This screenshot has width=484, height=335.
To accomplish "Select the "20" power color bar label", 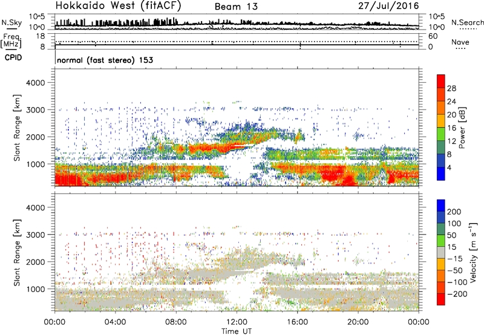I will (x=451, y=115).
